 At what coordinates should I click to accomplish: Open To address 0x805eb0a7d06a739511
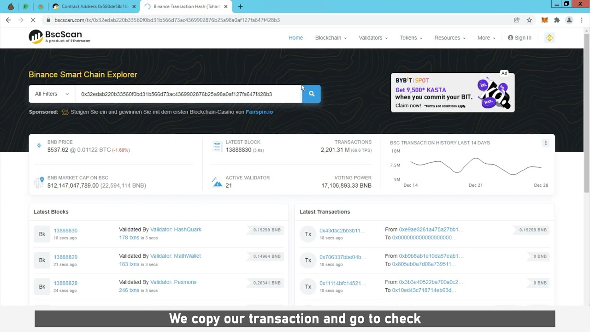(x=424, y=264)
